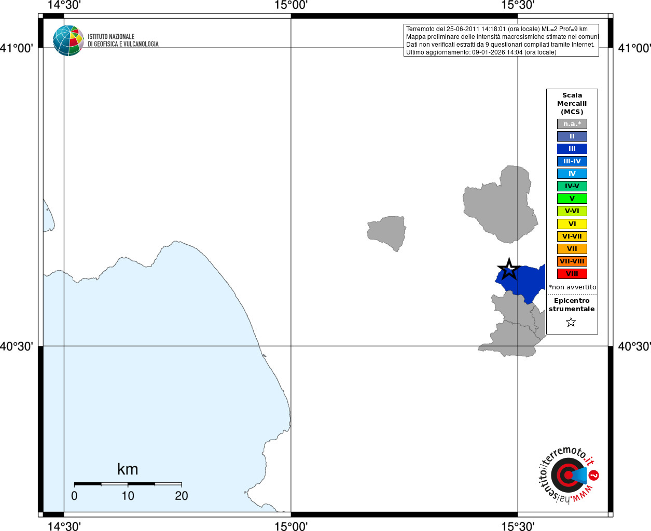
Task: Select the orange VII legend swatch
Action: pyautogui.click(x=572, y=249)
